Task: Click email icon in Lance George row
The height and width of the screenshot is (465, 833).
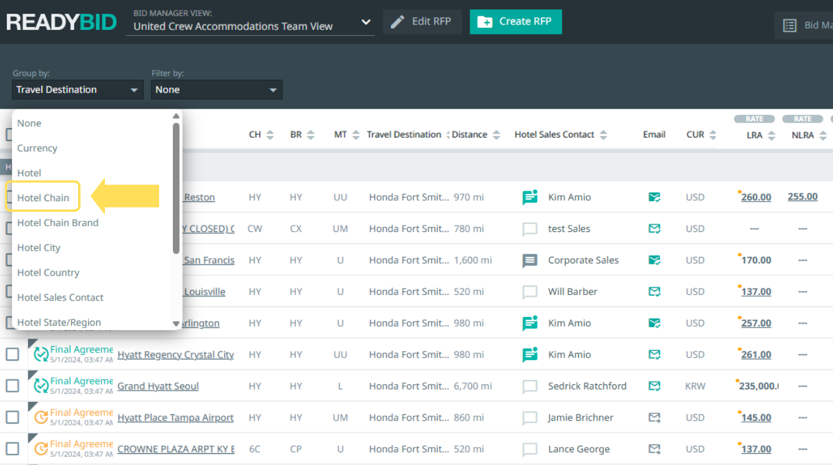Action: click(x=654, y=449)
